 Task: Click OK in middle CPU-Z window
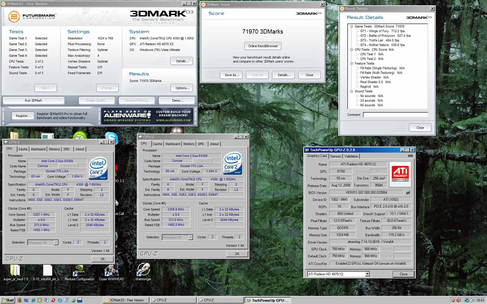[x=237, y=254]
